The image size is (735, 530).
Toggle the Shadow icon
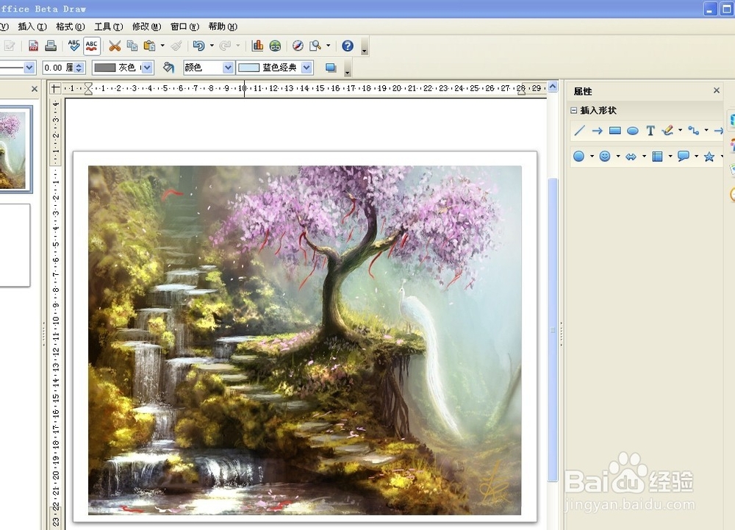(x=331, y=68)
